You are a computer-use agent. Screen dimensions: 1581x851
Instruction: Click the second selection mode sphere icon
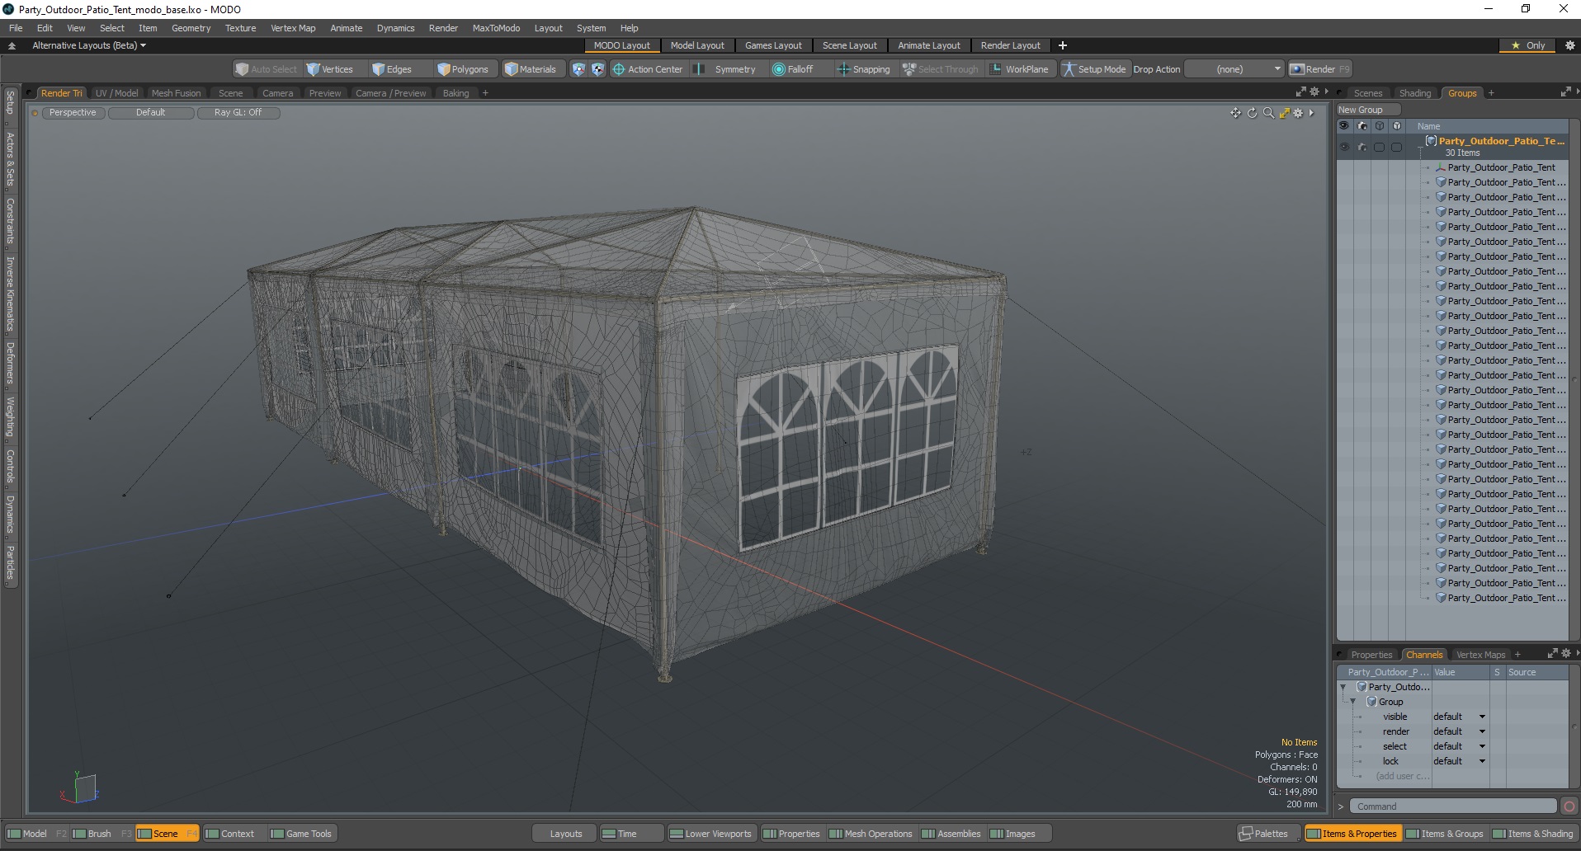[x=597, y=69]
